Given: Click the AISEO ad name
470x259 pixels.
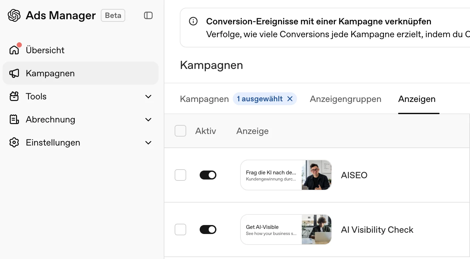Looking at the screenshot, I should 354,175.
